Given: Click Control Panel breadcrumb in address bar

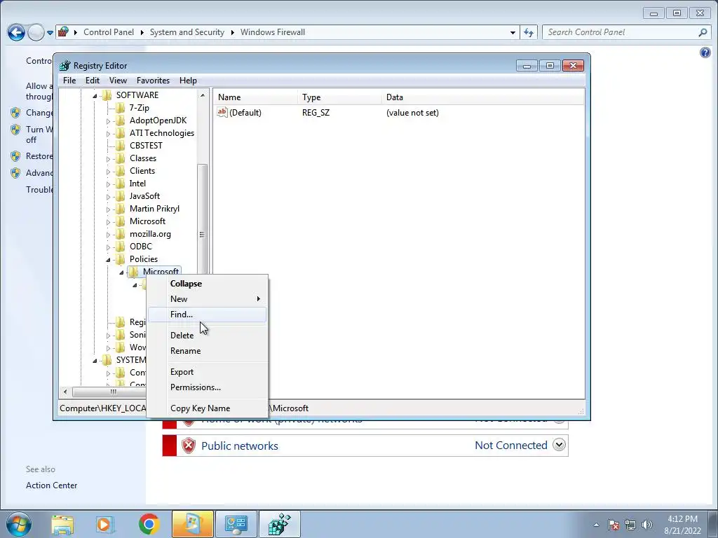Looking at the screenshot, I should (109, 32).
